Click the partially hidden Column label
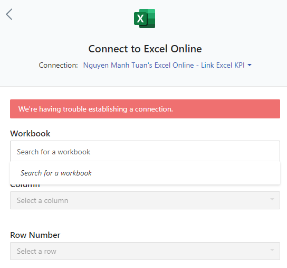 point(25,186)
